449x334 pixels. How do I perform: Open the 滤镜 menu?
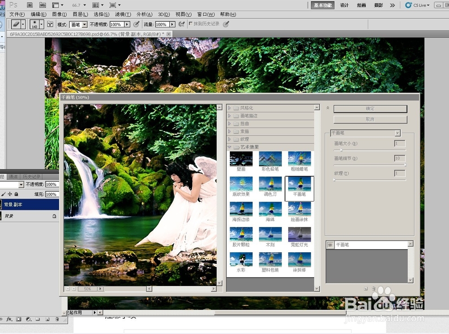(x=123, y=14)
